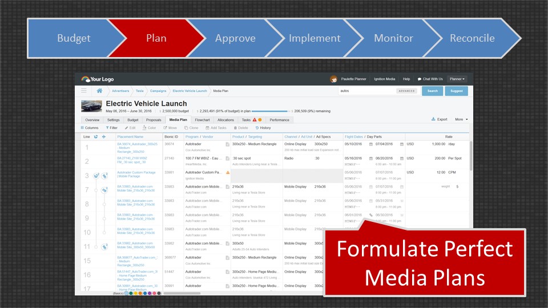
Task: Expand the More dropdown menu
Action: pos(461,119)
